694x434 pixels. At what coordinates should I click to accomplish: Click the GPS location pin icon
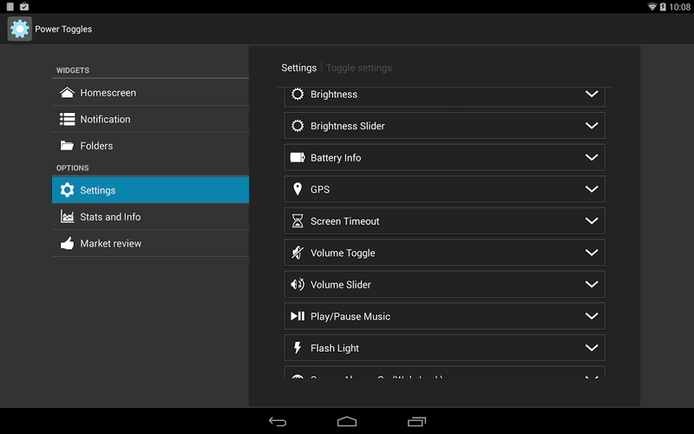(298, 189)
